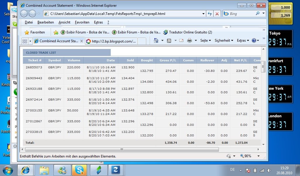Open Skype from the taskbar

pos(79,170)
